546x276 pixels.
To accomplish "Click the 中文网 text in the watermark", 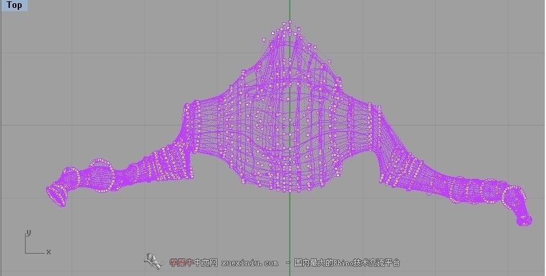I will pyautogui.click(x=206, y=262).
